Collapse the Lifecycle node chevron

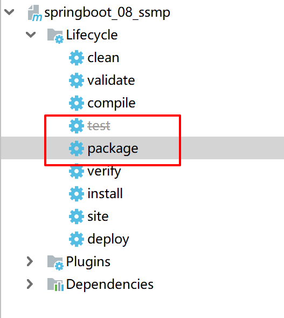pyautogui.click(x=31, y=35)
